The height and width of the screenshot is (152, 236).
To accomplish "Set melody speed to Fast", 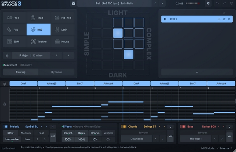I will (41, 133).
